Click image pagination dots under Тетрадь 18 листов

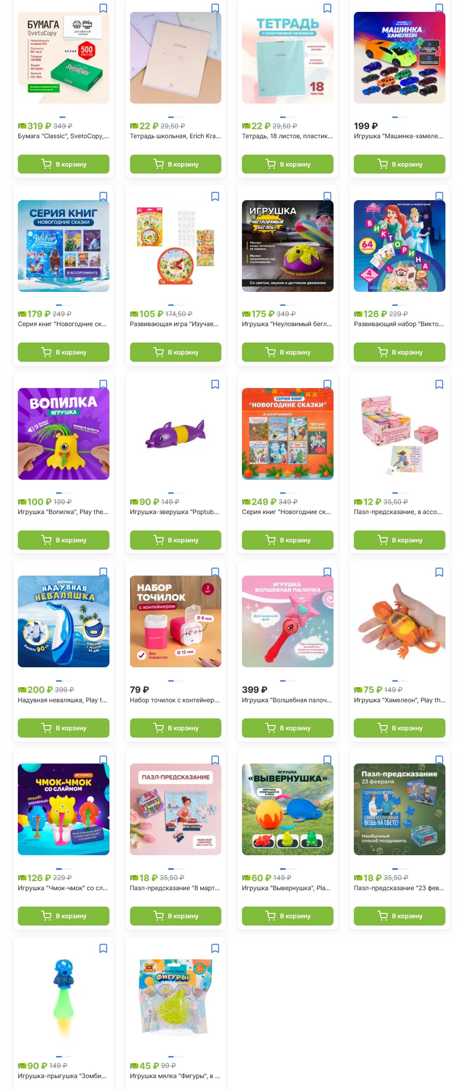pos(288,117)
